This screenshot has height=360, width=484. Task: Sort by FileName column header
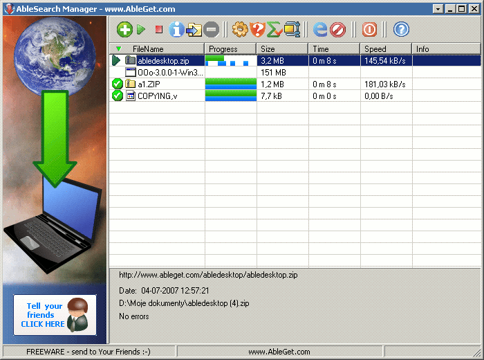point(157,49)
